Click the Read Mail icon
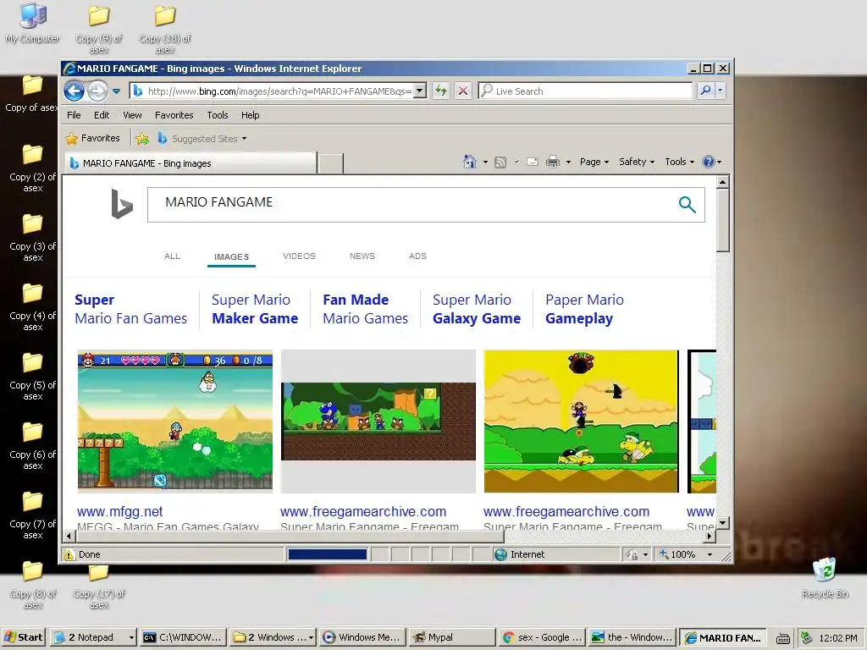The width and height of the screenshot is (867, 650). (x=533, y=162)
